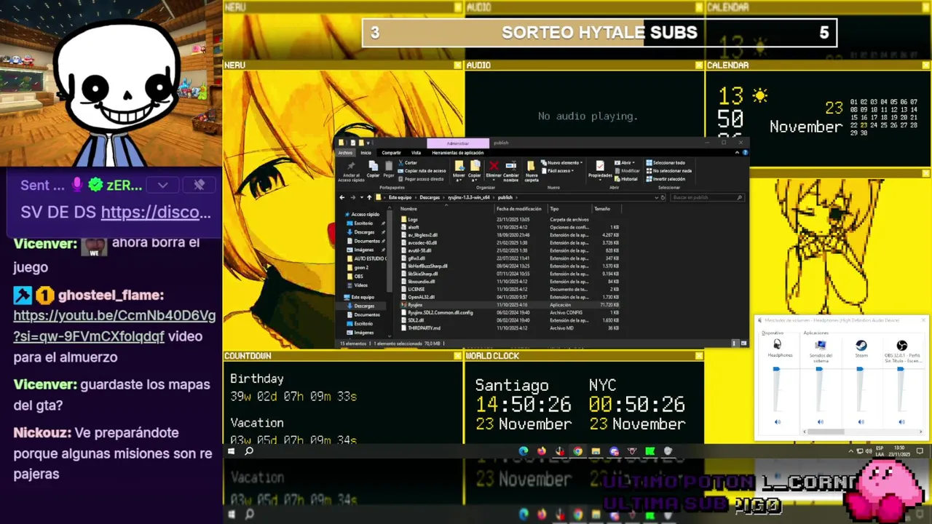Switch to large icons view in status bar
The image size is (932, 524).
tap(743, 343)
